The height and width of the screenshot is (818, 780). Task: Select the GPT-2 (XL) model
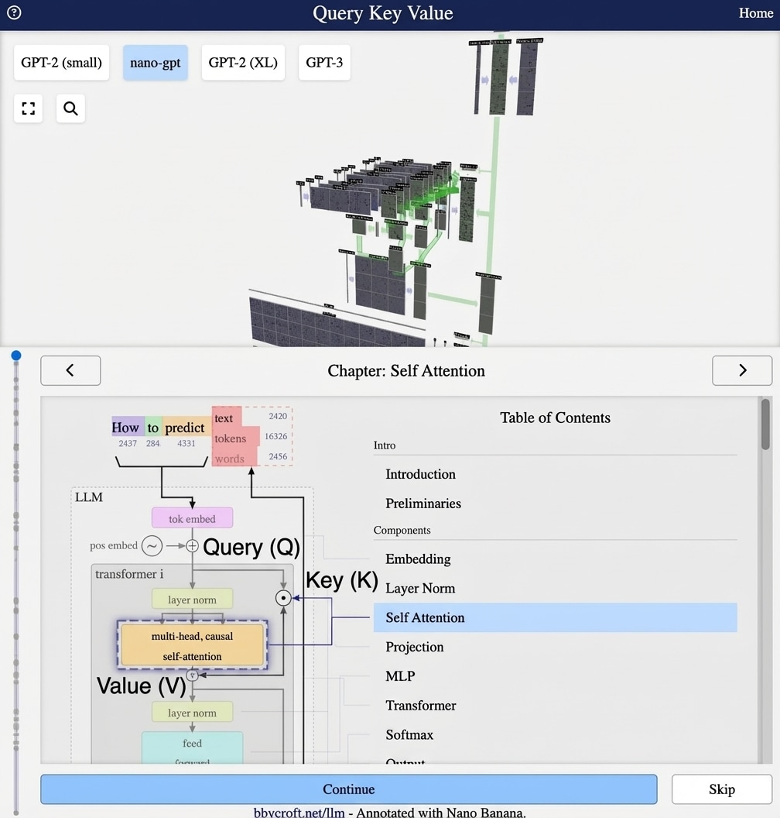(243, 63)
